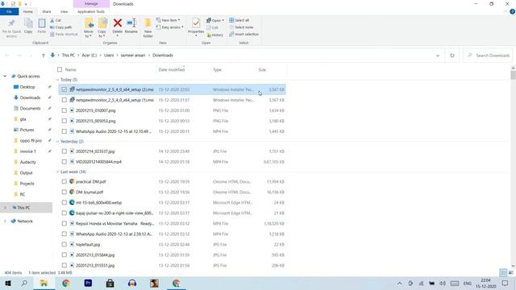Open the address bar history dropdown
Image resolution: width=516 pixels, height=290 pixels.
click(438, 56)
